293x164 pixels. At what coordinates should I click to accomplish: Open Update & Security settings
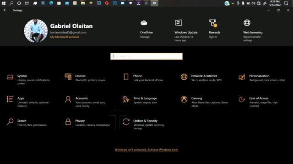point(144,124)
